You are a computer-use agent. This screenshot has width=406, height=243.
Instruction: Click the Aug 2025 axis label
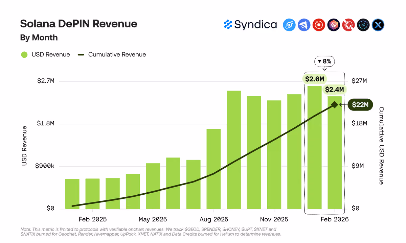pyautogui.click(x=213, y=219)
